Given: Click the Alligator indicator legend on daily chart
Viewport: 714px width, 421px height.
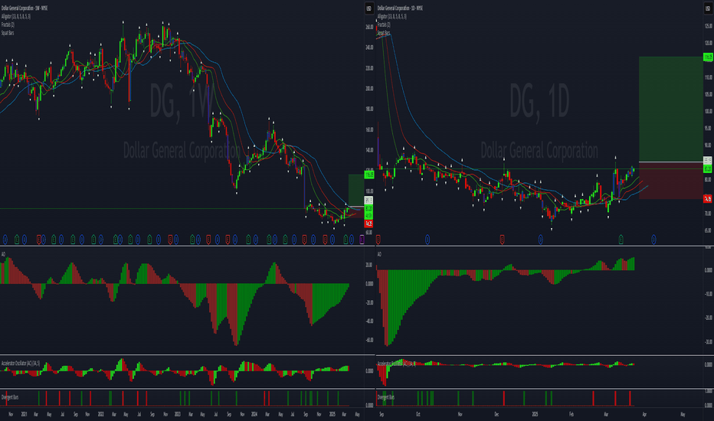Looking at the screenshot, I should click(x=392, y=16).
